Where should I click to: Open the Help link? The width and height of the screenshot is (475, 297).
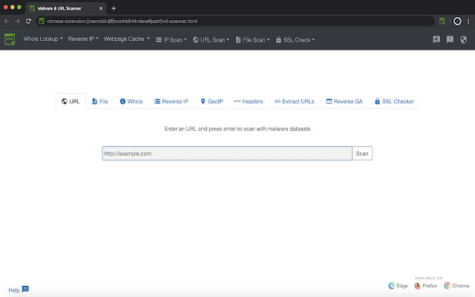tap(14, 290)
